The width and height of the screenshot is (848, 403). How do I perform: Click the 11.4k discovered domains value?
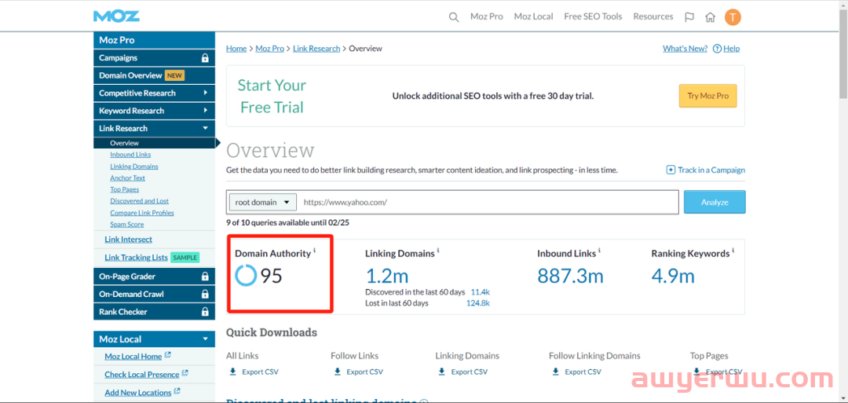[x=481, y=292]
